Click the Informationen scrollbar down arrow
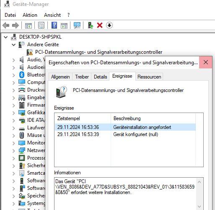This screenshot has height=210, width=215. click(199, 207)
